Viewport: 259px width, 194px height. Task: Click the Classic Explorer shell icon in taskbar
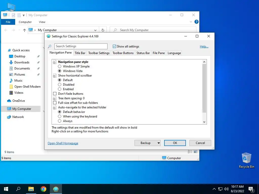click(x=56, y=189)
